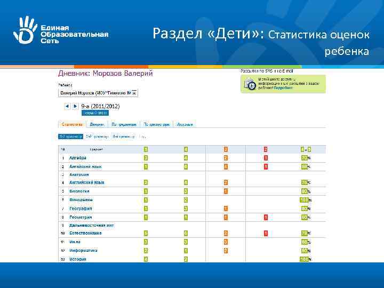Open the Естествознание subject link
The height and width of the screenshot is (288, 384).
85,233
